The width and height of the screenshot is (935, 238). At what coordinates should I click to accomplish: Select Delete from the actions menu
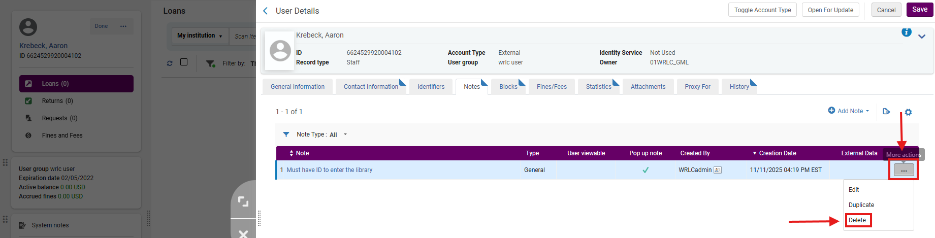[x=857, y=220]
